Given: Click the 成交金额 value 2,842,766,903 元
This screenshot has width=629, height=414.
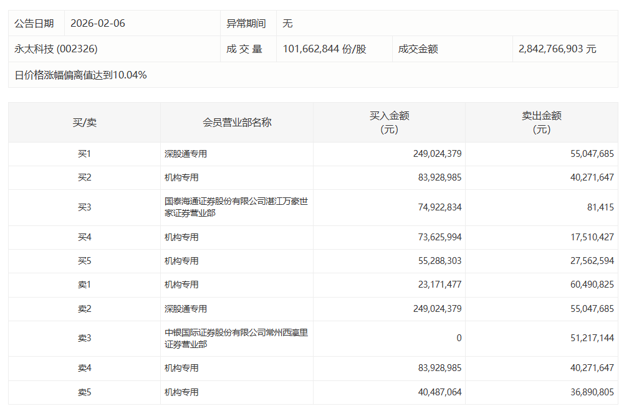Looking at the screenshot, I should pyautogui.click(x=557, y=49).
